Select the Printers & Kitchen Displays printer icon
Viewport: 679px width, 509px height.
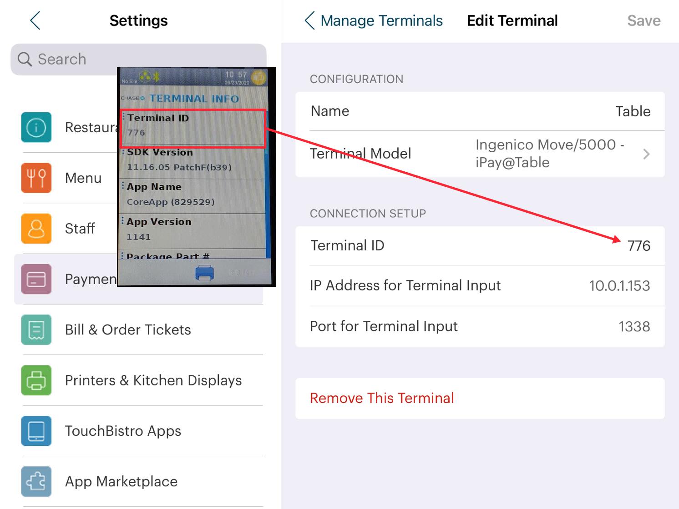pyautogui.click(x=36, y=381)
